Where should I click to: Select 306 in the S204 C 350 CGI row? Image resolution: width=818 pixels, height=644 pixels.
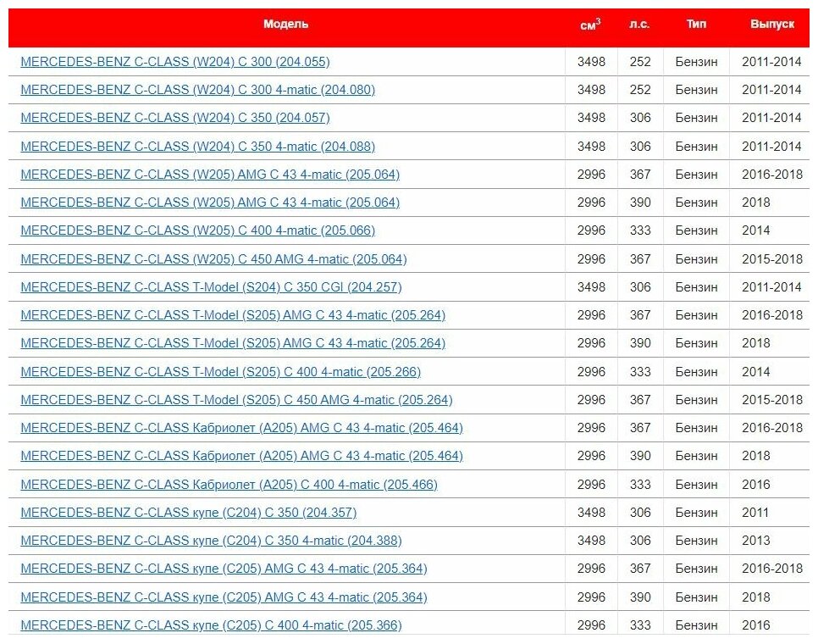(x=640, y=287)
